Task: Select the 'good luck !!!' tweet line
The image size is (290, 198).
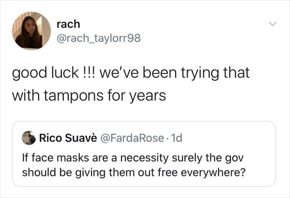Action: coord(131,73)
